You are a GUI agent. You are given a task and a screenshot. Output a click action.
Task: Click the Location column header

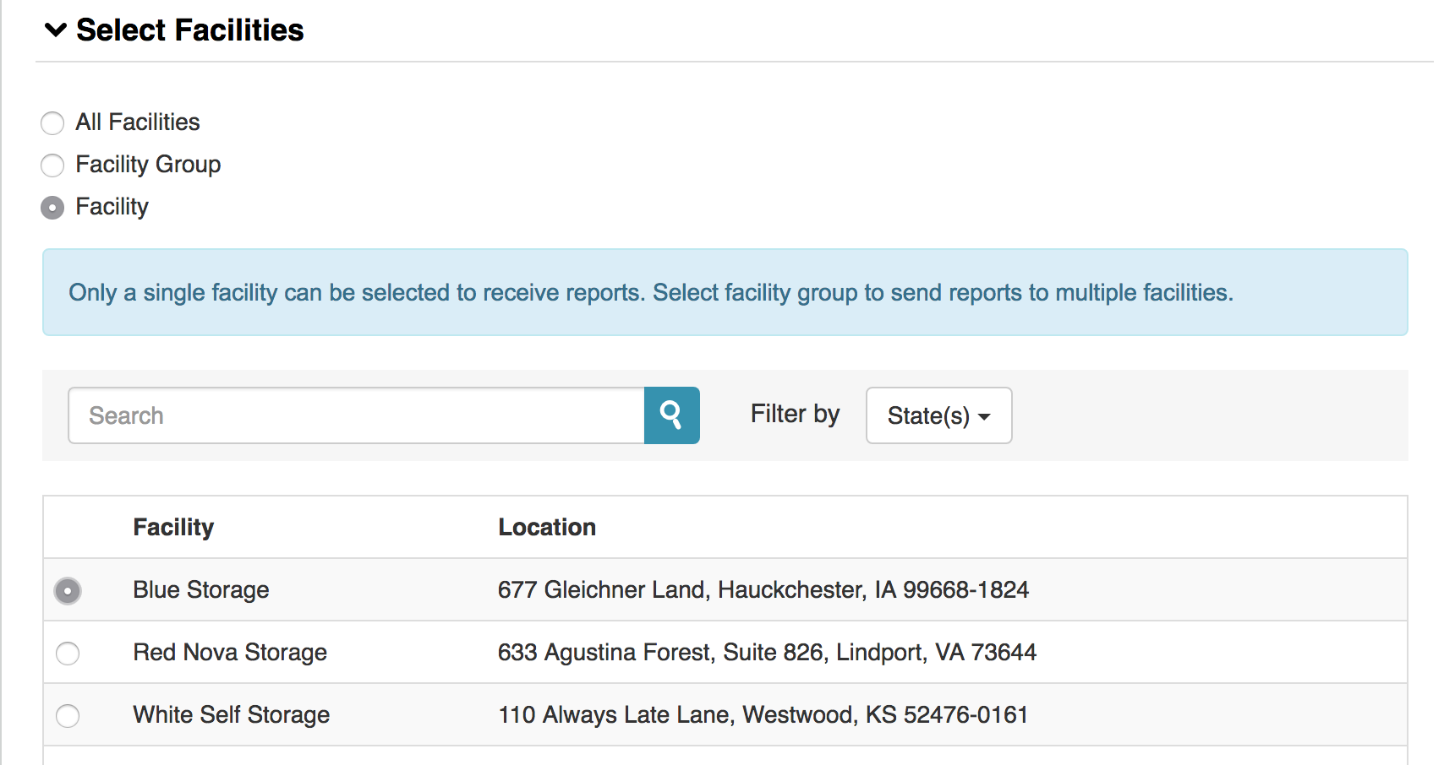(x=547, y=527)
